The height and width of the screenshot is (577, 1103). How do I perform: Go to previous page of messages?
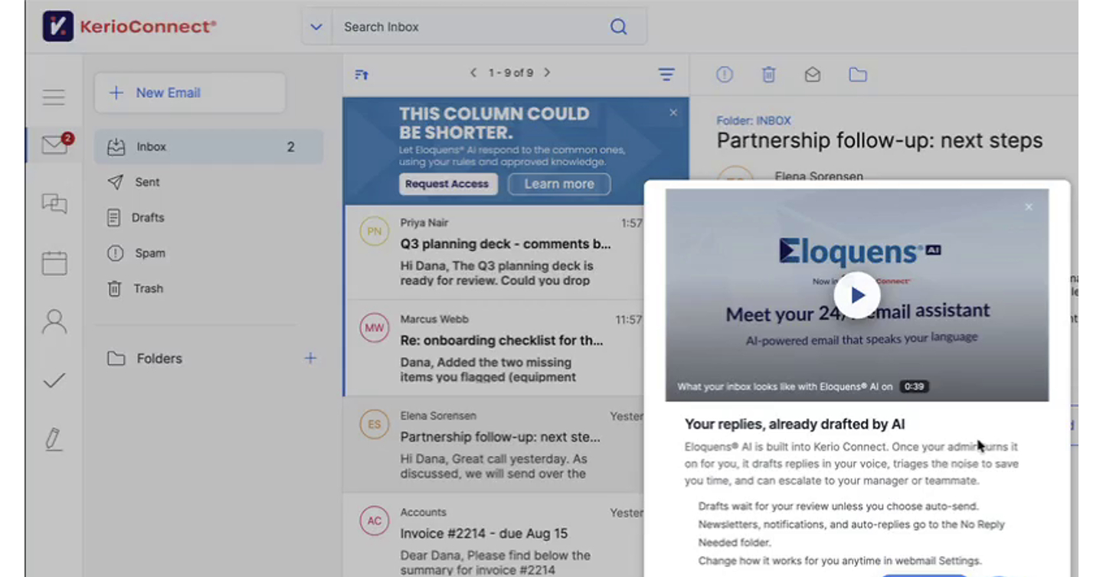[x=473, y=73]
